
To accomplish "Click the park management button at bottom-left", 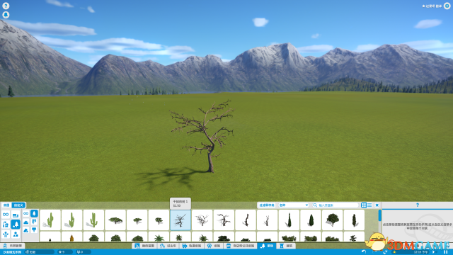I will pyautogui.click(x=13, y=246).
